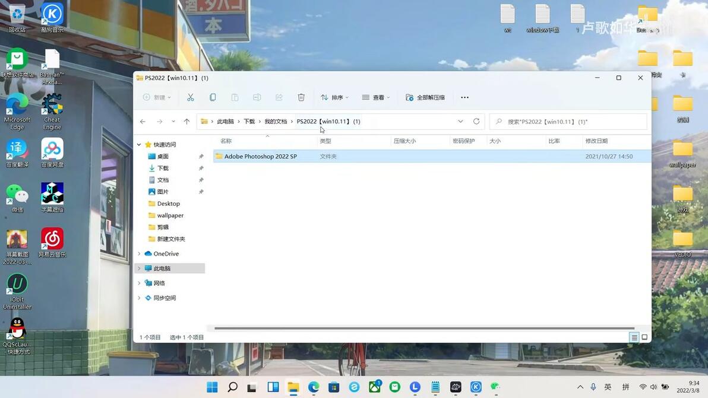This screenshot has width=708, height=398.
Task: Click the Cut scissors icon in toolbar
Action: [x=191, y=97]
